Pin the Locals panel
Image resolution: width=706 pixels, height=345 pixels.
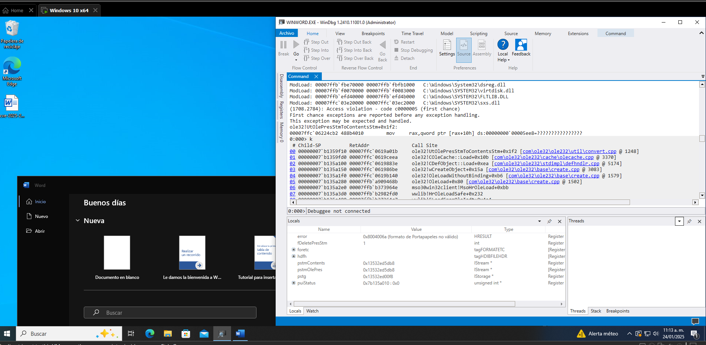pyautogui.click(x=550, y=221)
